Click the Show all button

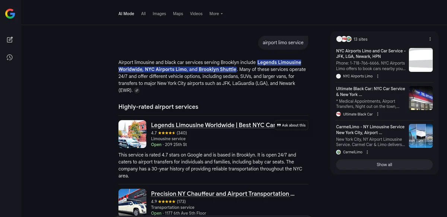(384, 164)
